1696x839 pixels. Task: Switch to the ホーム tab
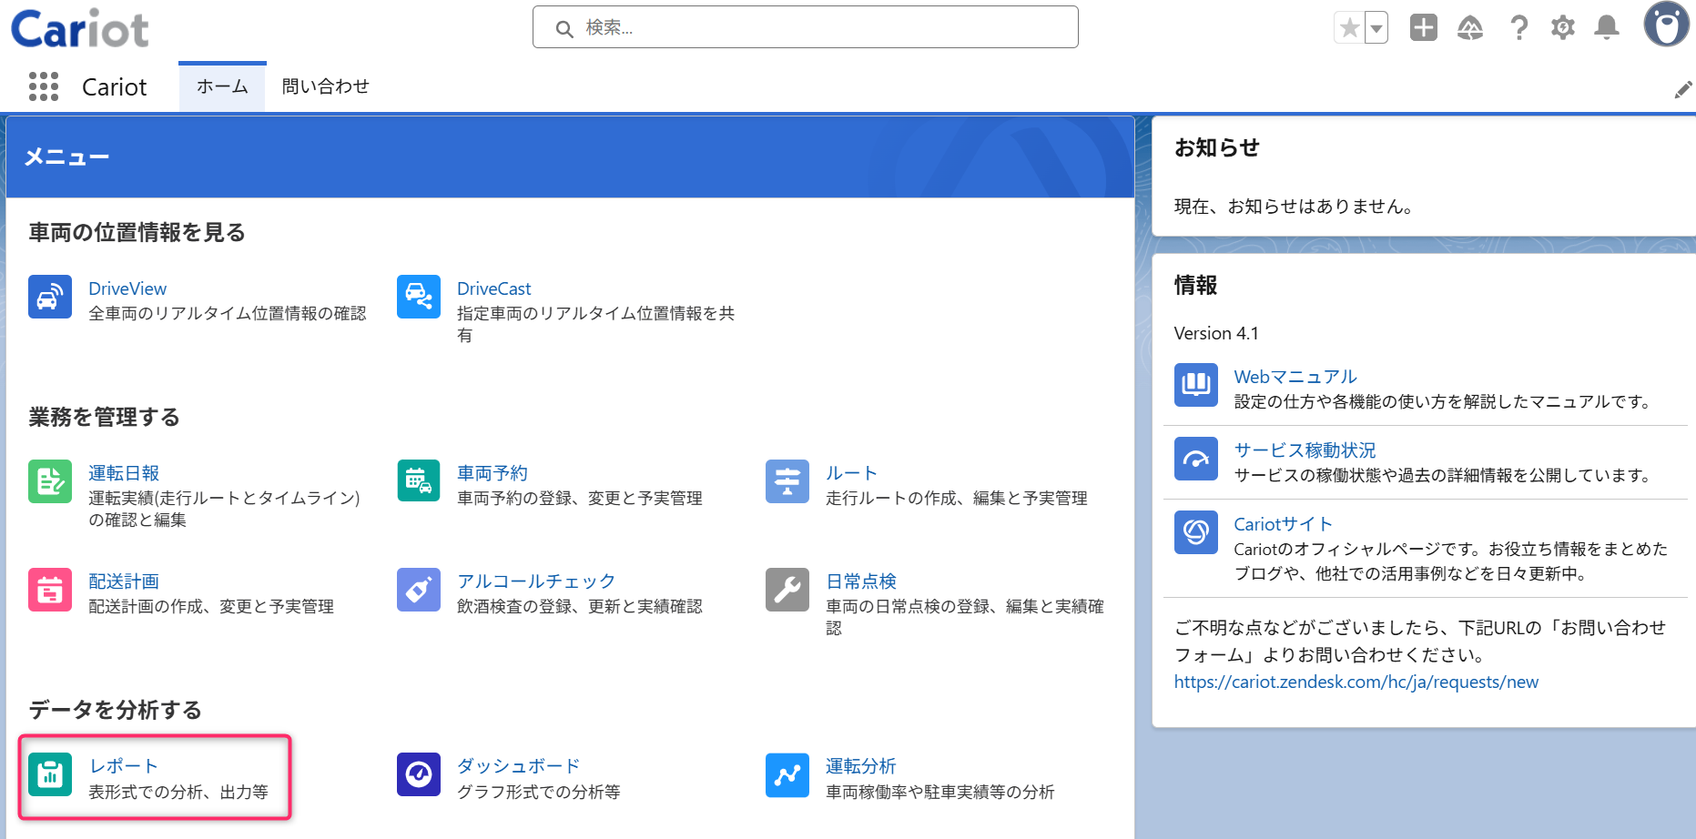pos(222,86)
